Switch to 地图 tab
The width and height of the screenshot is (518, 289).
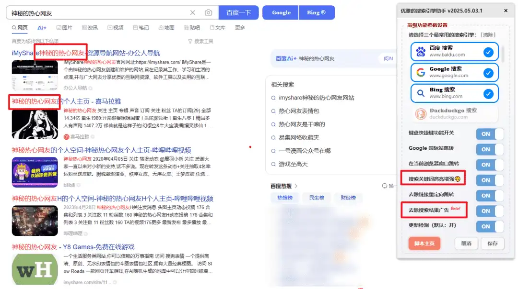[x=166, y=28]
